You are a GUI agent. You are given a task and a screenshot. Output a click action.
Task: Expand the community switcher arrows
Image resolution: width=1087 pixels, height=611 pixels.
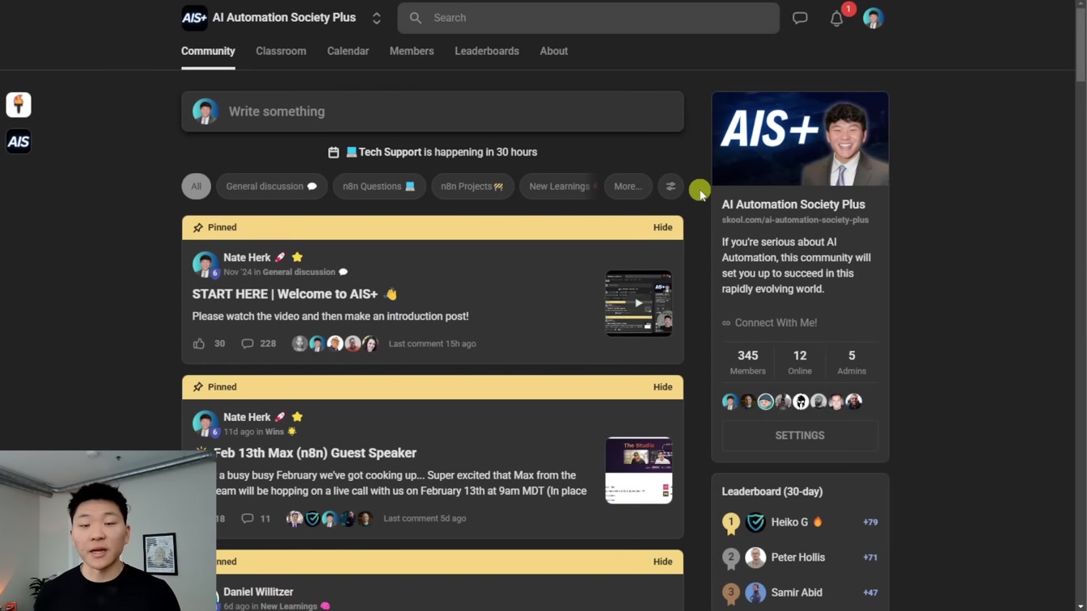[x=377, y=18]
